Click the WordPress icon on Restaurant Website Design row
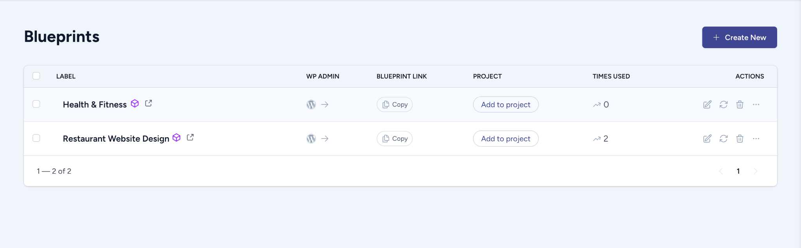Viewport: 801px width, 248px height. pyautogui.click(x=311, y=138)
